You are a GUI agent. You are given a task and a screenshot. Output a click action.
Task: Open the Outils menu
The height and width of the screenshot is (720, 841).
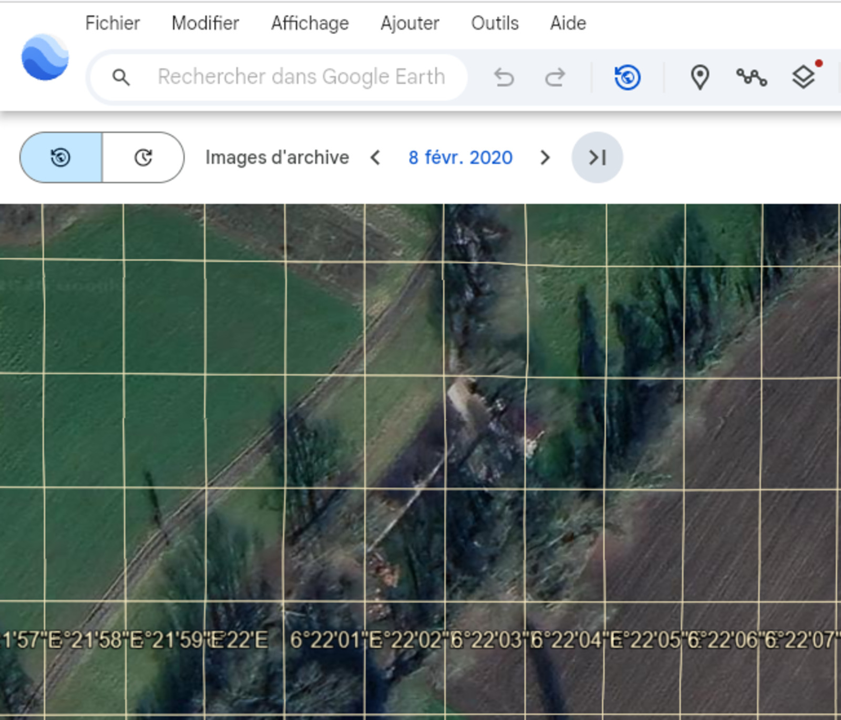point(495,23)
